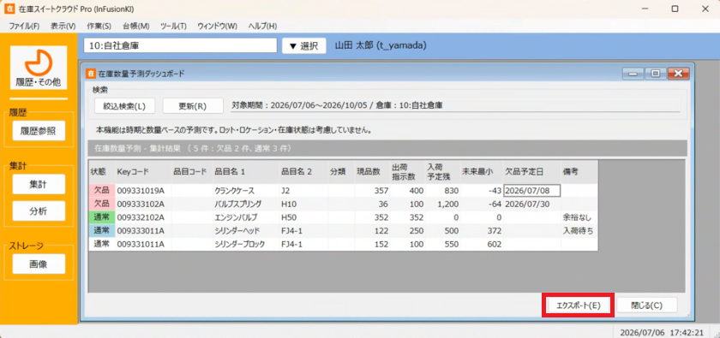Close the 在庫数量予測ダッシュボード window

coord(678,74)
